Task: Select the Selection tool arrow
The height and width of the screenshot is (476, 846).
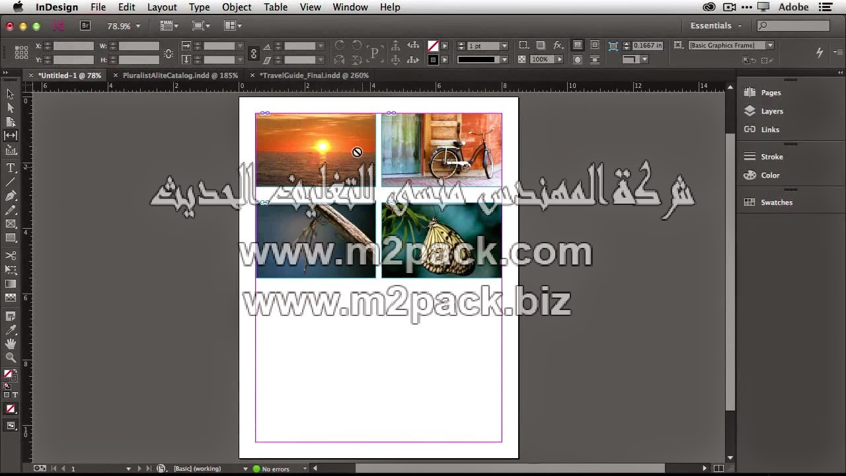Action: click(10, 94)
